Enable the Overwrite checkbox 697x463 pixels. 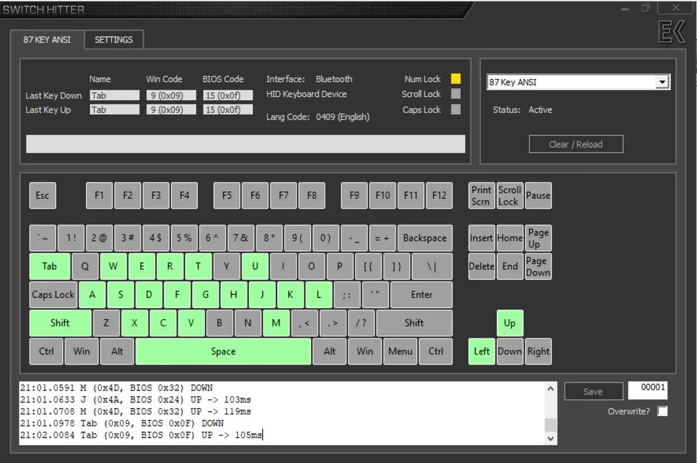click(662, 411)
